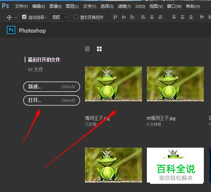
Task: Distribute left edges icon
Action: tap(202, 17)
